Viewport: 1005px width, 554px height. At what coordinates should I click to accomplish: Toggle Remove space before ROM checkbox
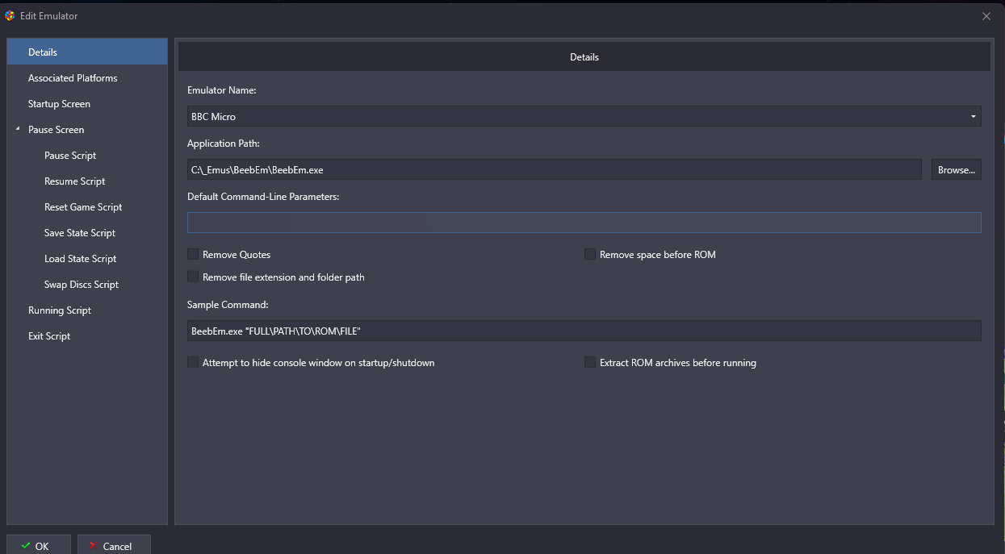590,254
